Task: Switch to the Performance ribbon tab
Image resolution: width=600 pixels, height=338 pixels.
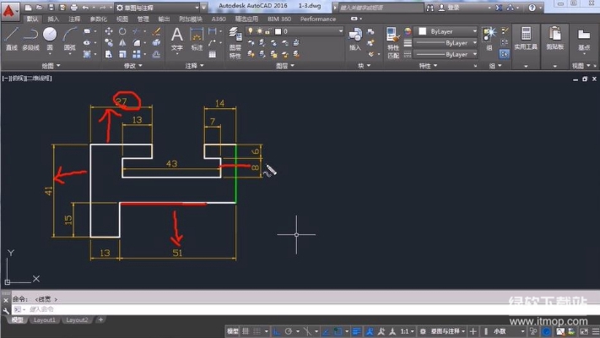Action: [x=318, y=19]
